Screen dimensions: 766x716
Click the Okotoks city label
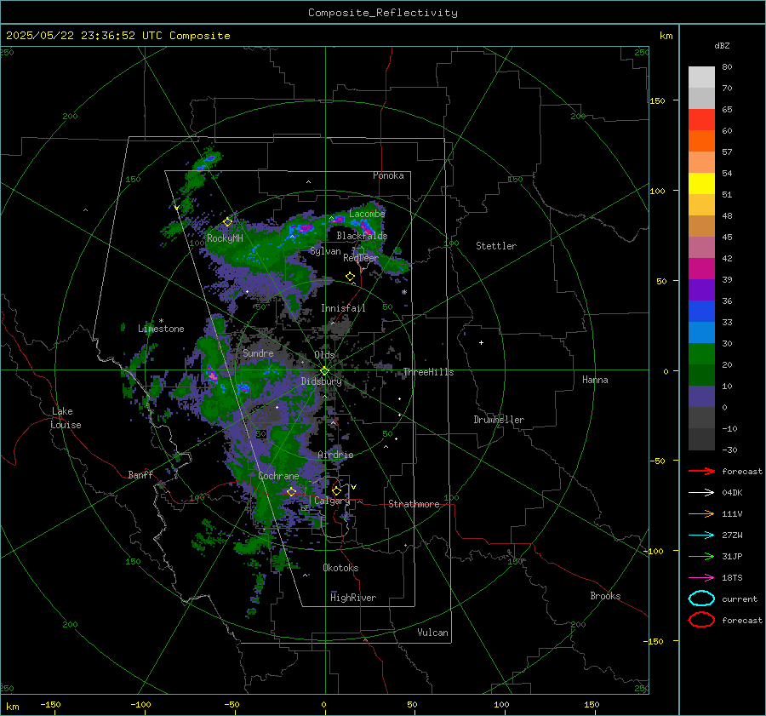(x=340, y=568)
